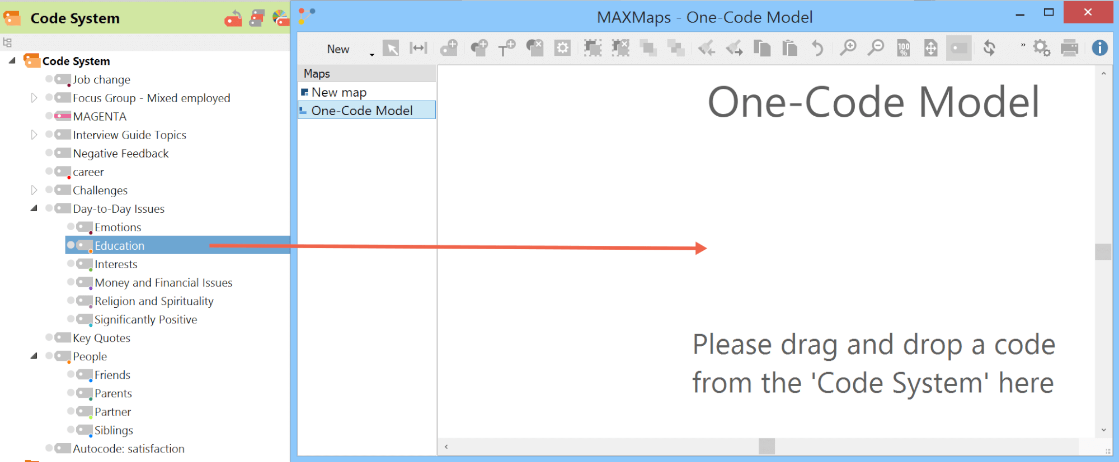Send the object to back
The width and height of the screenshot is (1119, 462).
[676, 48]
